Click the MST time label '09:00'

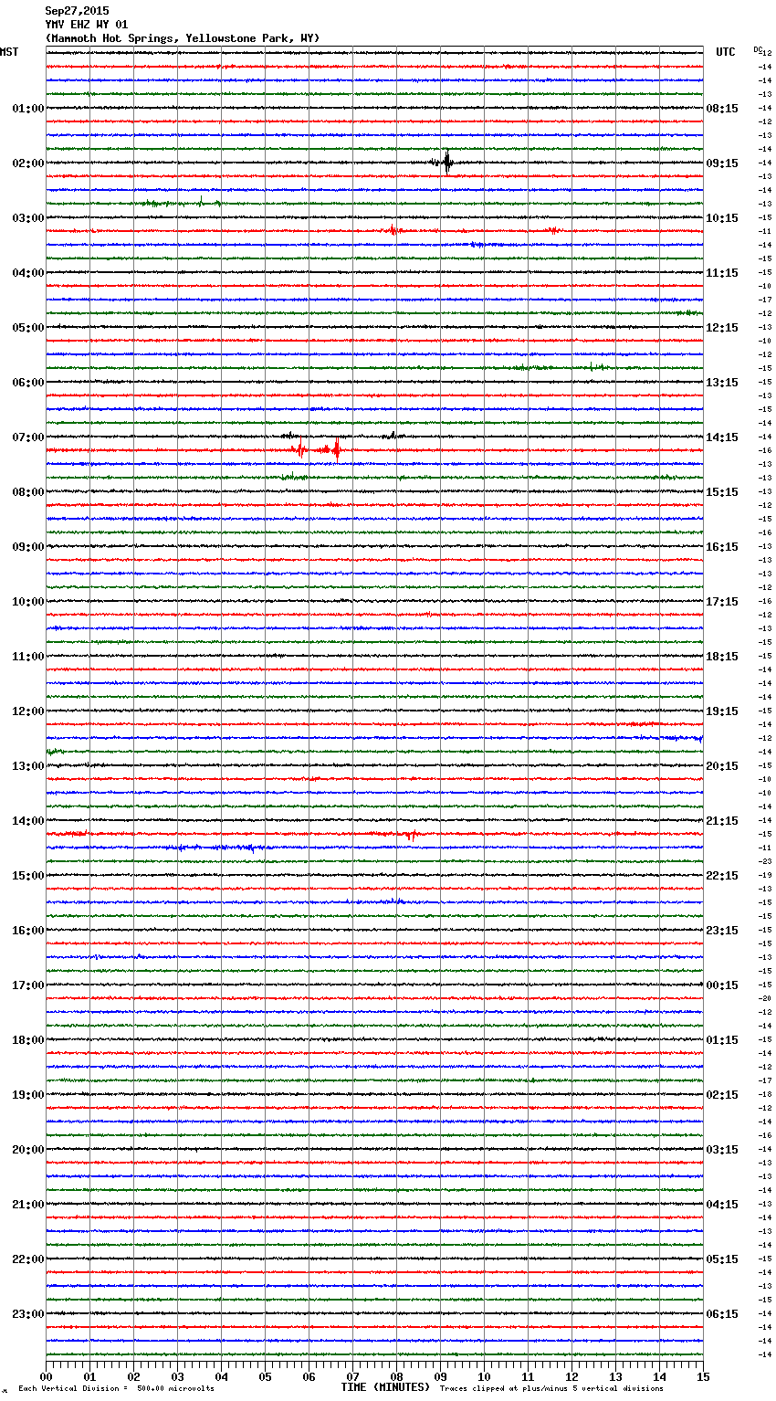click(27, 547)
